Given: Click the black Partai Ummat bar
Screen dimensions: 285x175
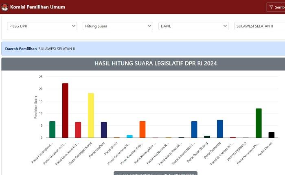Looking at the screenshot, I should point(272,135).
